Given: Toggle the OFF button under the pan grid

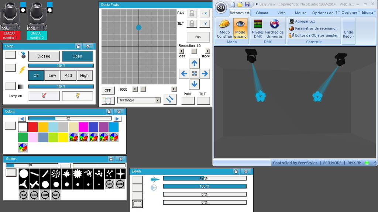Looking at the screenshot, I should coord(107,90).
